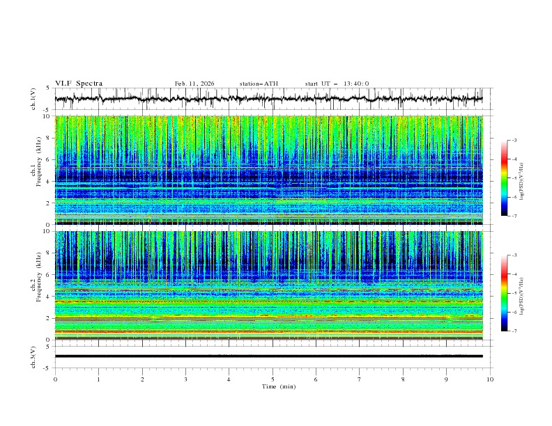The width and height of the screenshot is (552, 426).
Task: Click the "station=ATH" label
Action: (259, 84)
